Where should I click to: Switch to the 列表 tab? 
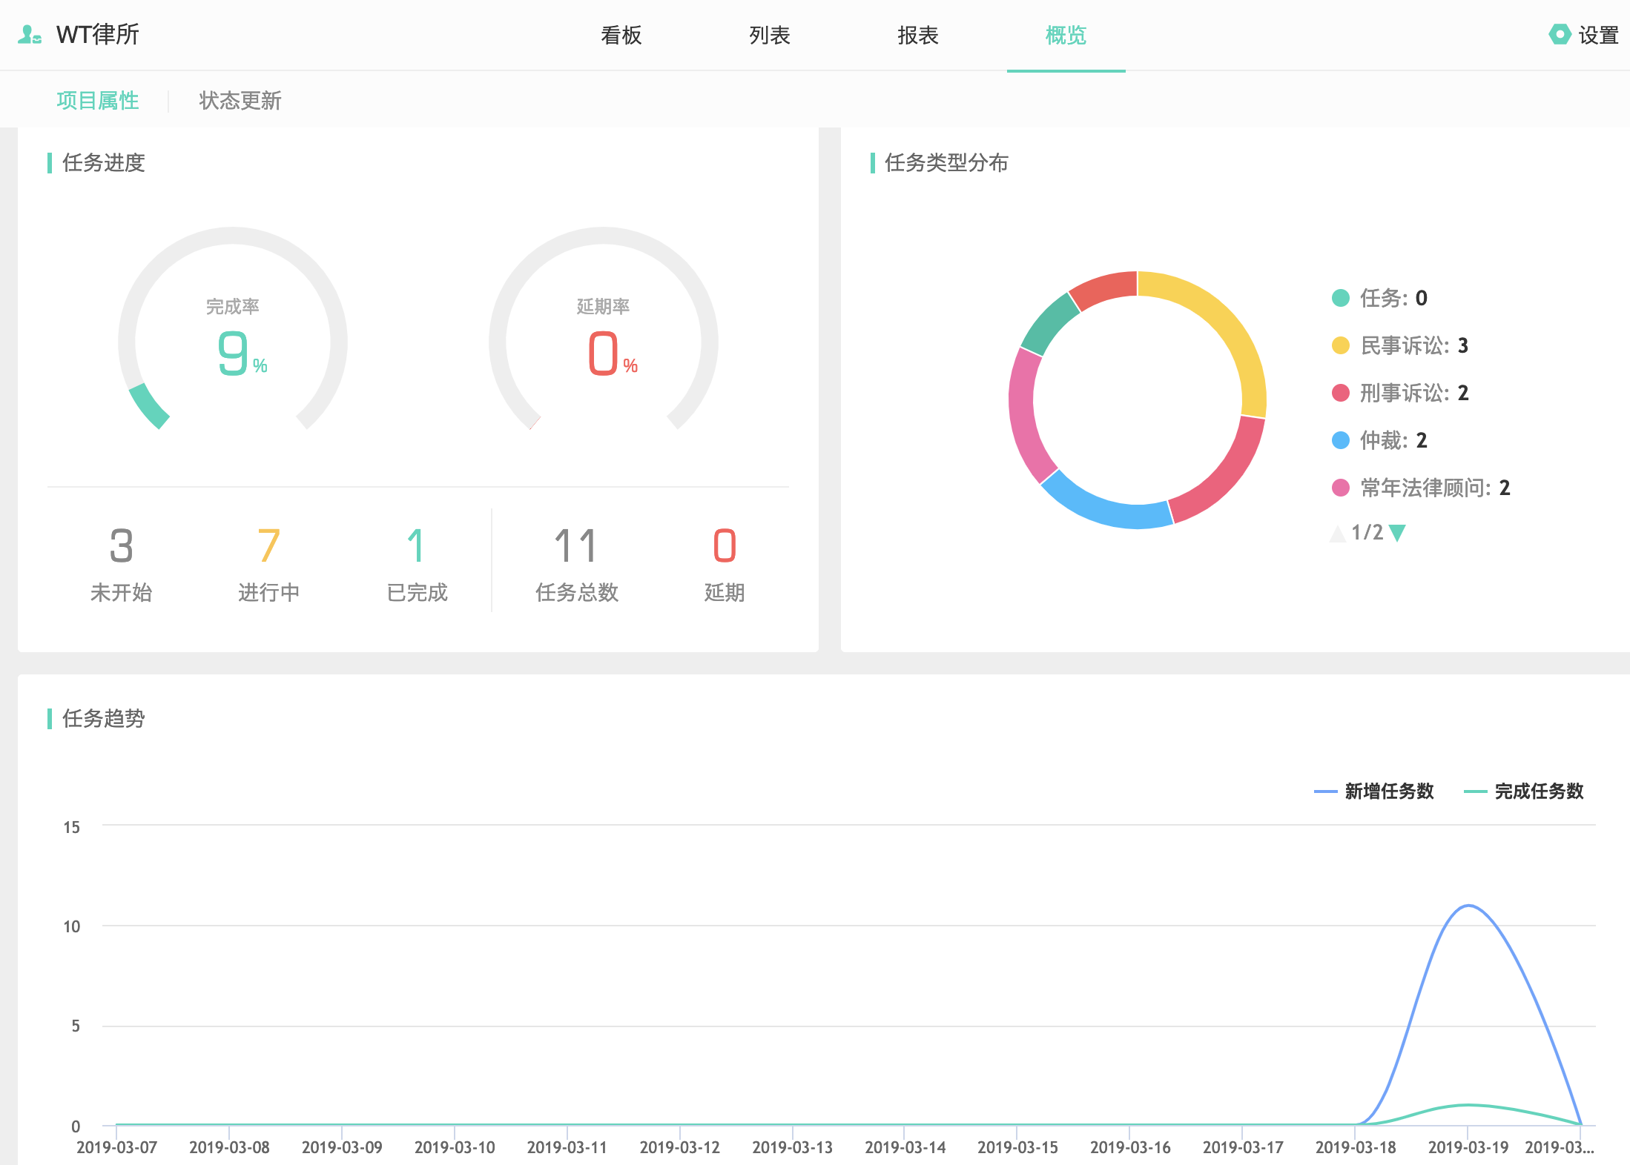770,35
